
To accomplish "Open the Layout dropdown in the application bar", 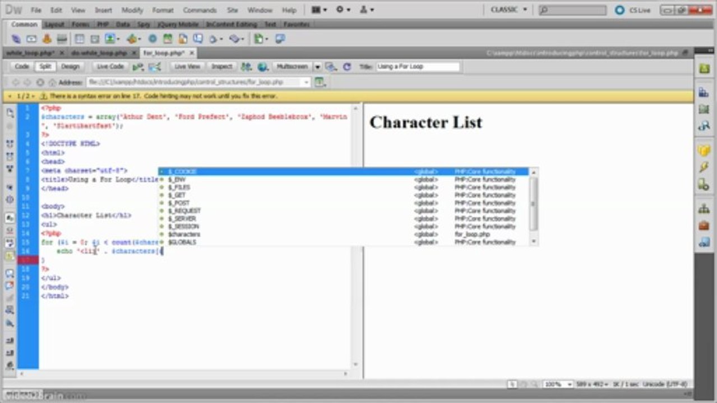I will point(319,10).
